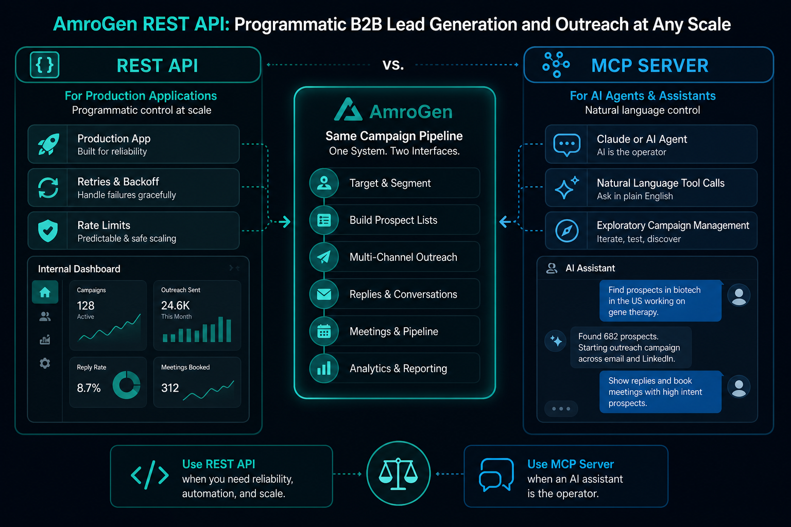Open the dashboard home icon
This screenshot has width=791, height=527.
(x=45, y=292)
